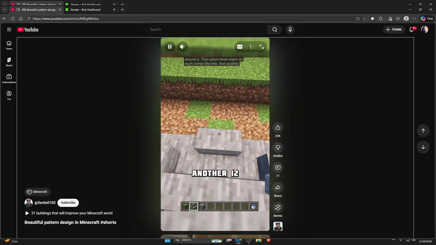The height and width of the screenshot is (245, 436).
Task: Open the Copilot Chat button
Action: pyautogui.click(x=426, y=19)
